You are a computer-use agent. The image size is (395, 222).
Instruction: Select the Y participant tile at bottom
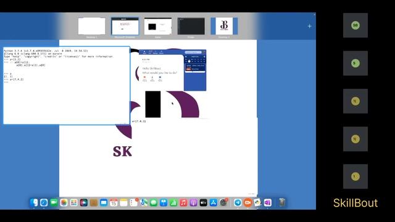(x=355, y=176)
